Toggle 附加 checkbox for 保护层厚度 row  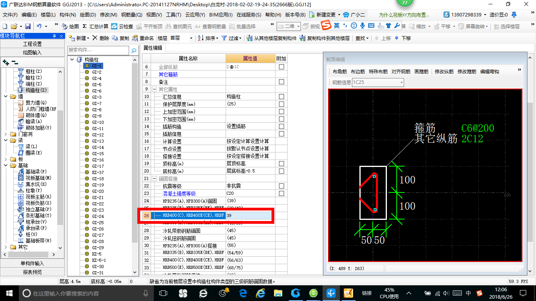pos(281,104)
